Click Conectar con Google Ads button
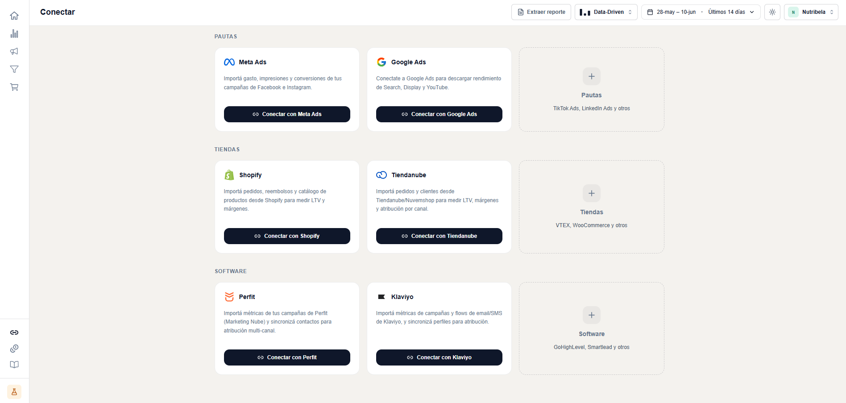 pos(439,114)
